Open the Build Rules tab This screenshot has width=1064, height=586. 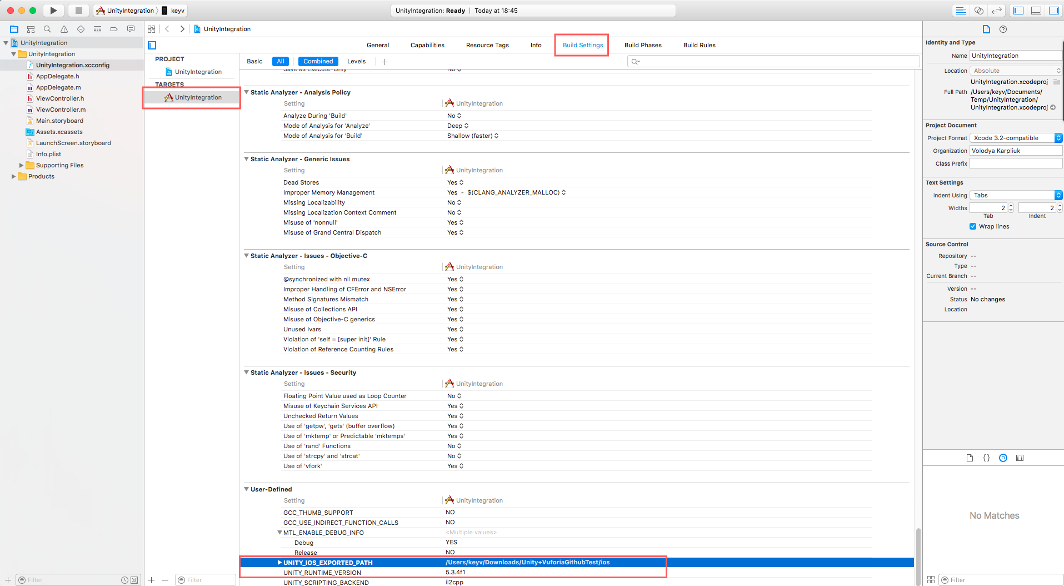[x=699, y=45]
